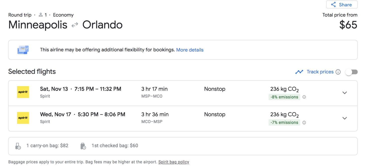Expand details for the Nov 13 departing flight
Viewport: 376px width, 168px height.
[345, 93]
